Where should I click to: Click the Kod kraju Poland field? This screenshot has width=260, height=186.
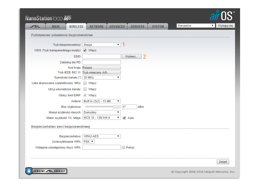(101, 68)
